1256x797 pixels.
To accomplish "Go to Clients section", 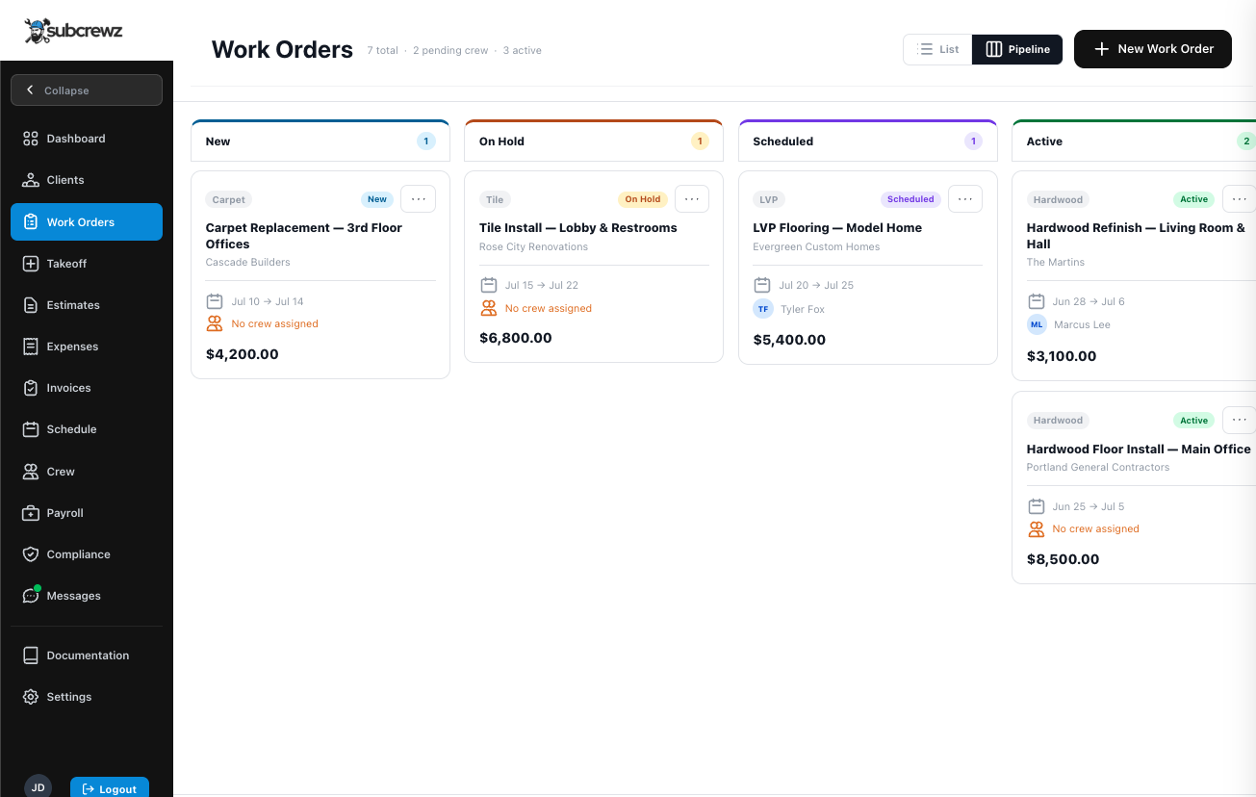I will tap(87, 180).
